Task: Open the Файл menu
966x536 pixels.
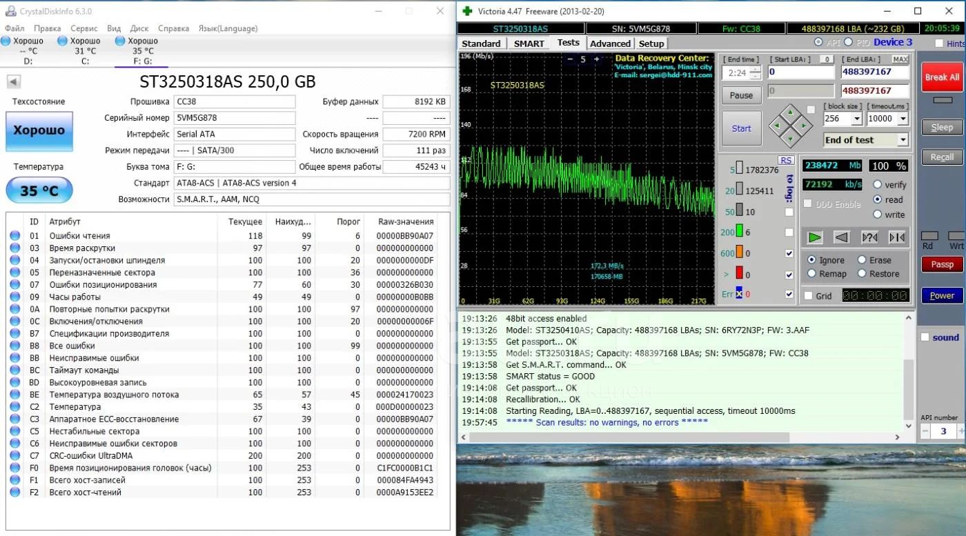Action: tap(14, 28)
